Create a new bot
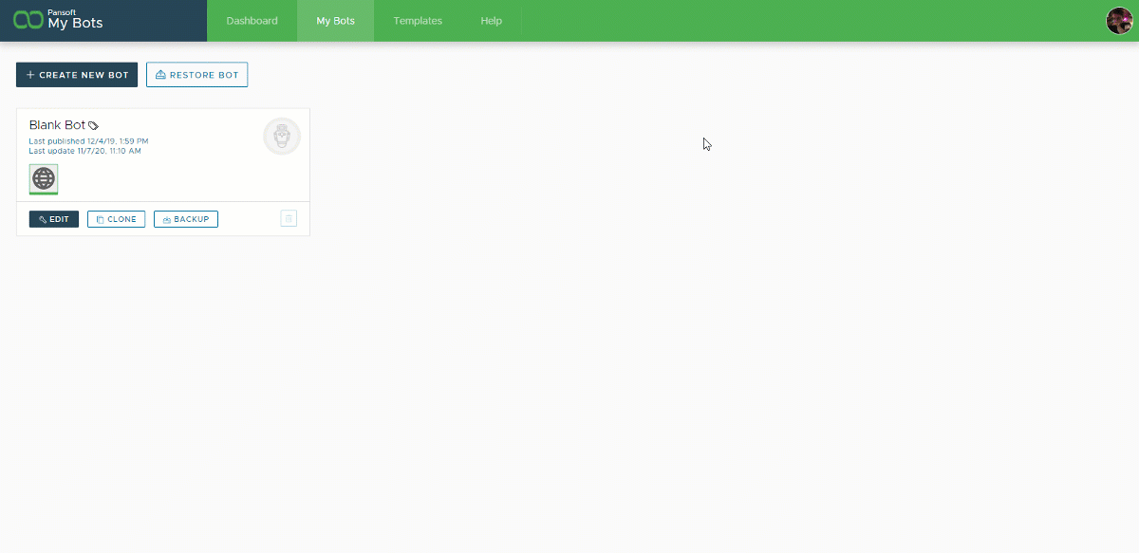This screenshot has width=1139, height=553. coord(77,74)
